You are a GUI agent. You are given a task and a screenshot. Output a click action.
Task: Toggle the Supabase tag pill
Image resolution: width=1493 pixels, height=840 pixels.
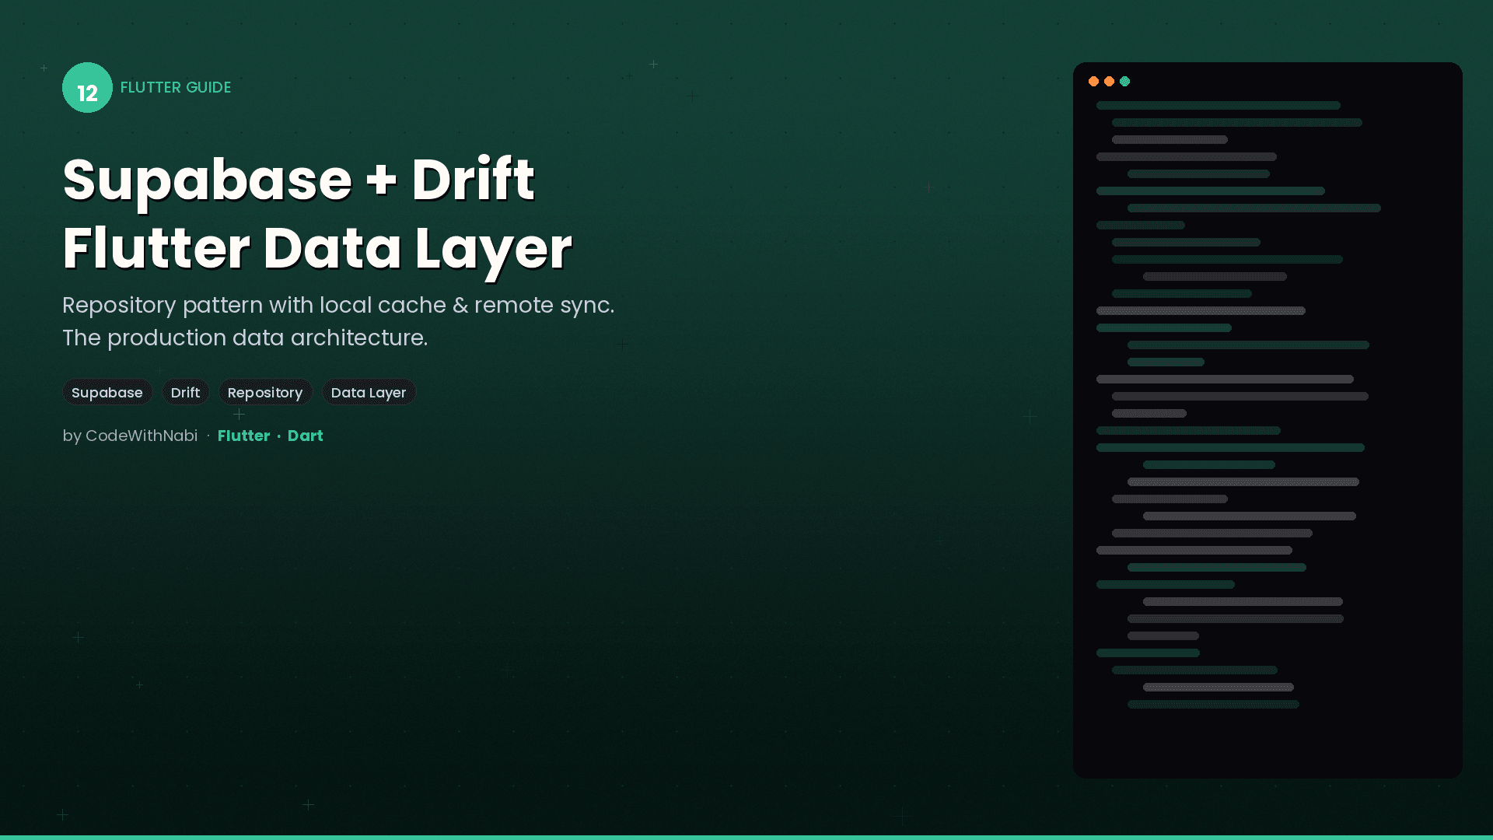point(107,392)
